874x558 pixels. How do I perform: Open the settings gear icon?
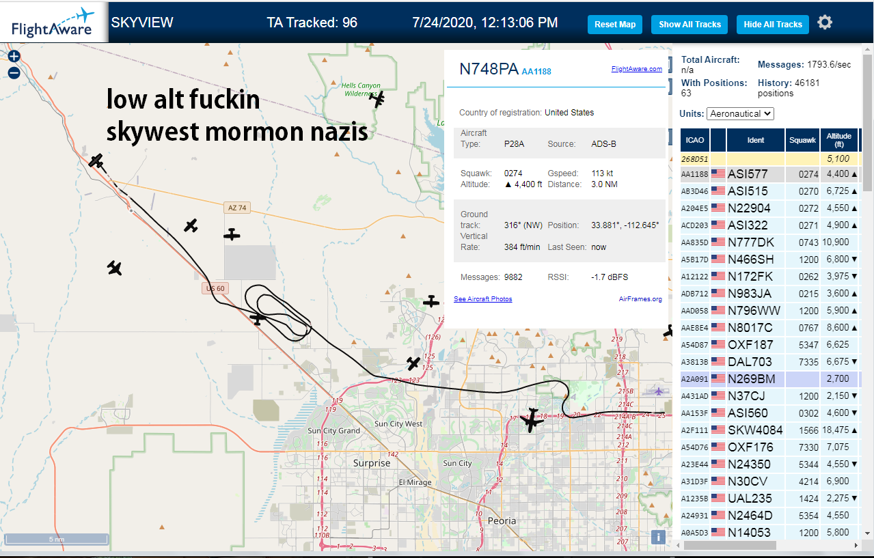825,23
